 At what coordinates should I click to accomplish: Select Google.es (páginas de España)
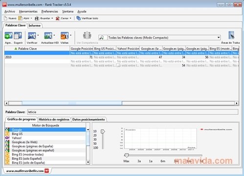pos(45,146)
